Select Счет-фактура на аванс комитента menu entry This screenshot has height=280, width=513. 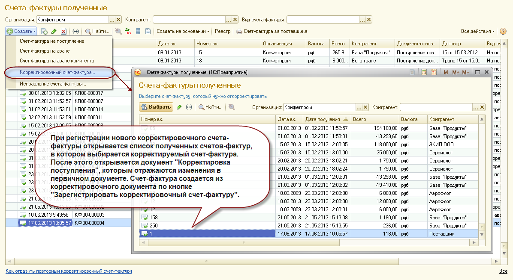(x=57, y=61)
